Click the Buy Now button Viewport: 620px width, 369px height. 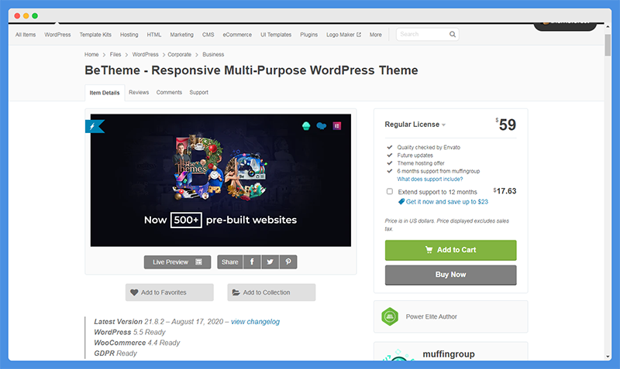click(x=451, y=275)
